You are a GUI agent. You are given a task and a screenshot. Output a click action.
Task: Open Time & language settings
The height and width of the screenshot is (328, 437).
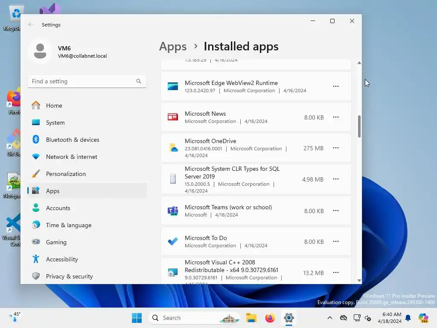coord(87,225)
